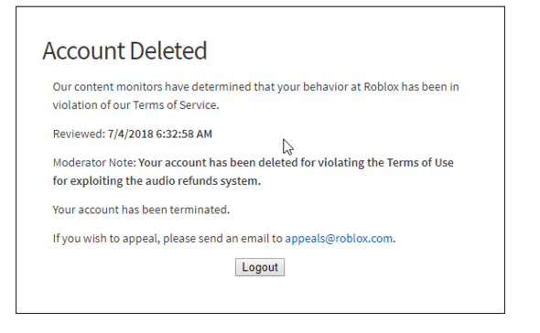Click "If you wish to appeal" text
This screenshot has width=540, height=333.
pos(106,238)
